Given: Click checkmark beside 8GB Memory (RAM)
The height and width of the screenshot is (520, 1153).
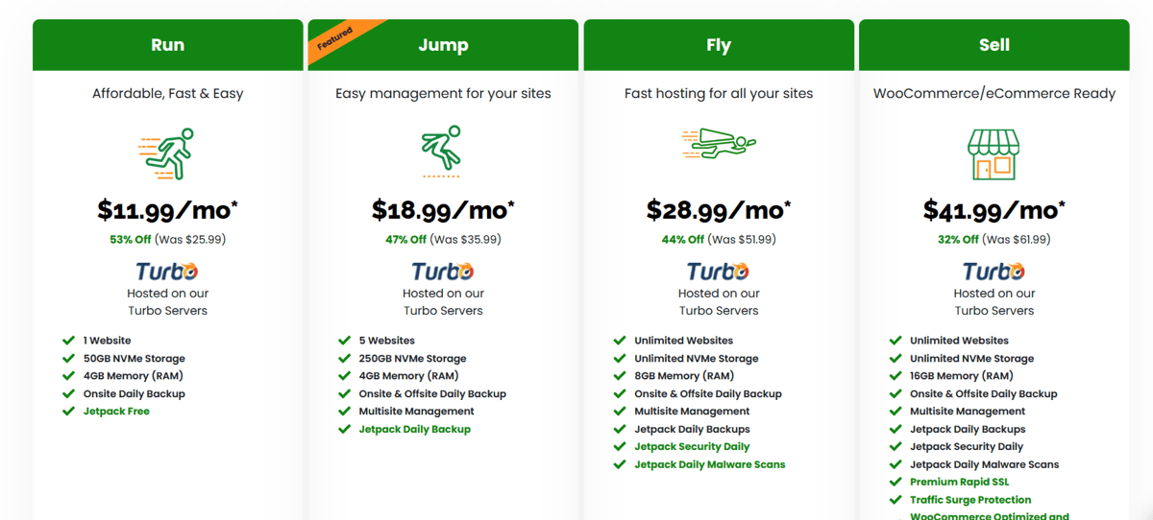Looking at the screenshot, I should (x=620, y=376).
